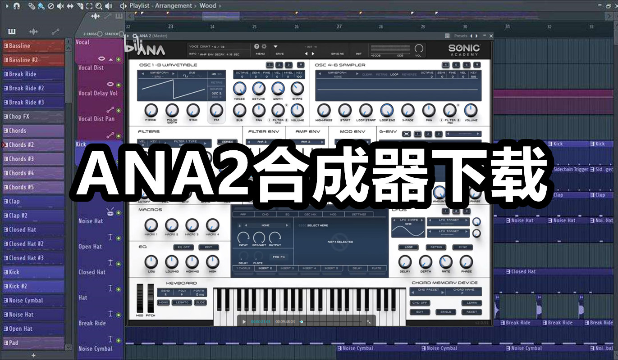618x360 pixels.
Task: Expand the OSC 4-6 sampler dropdown arrow
Action: [x=476, y=64]
